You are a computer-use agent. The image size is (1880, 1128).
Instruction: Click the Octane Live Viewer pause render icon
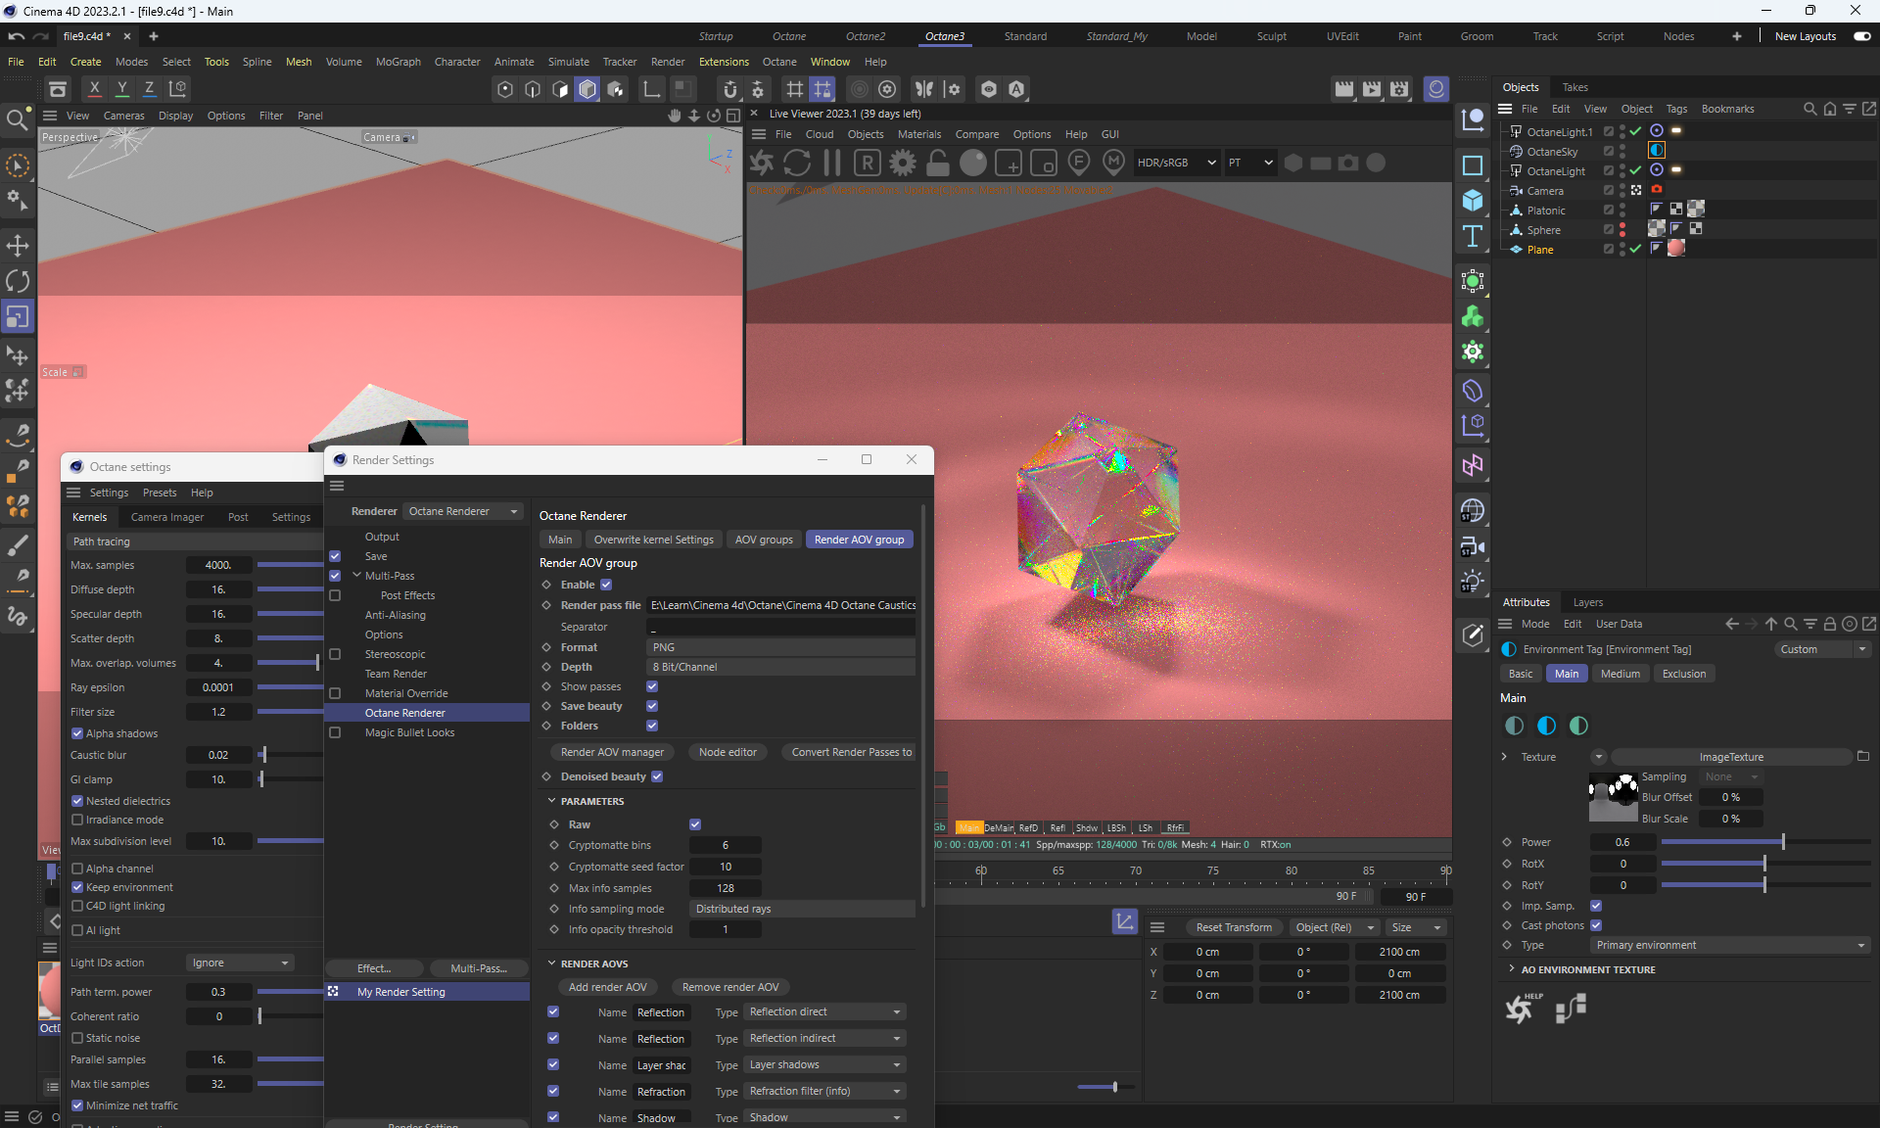click(832, 164)
